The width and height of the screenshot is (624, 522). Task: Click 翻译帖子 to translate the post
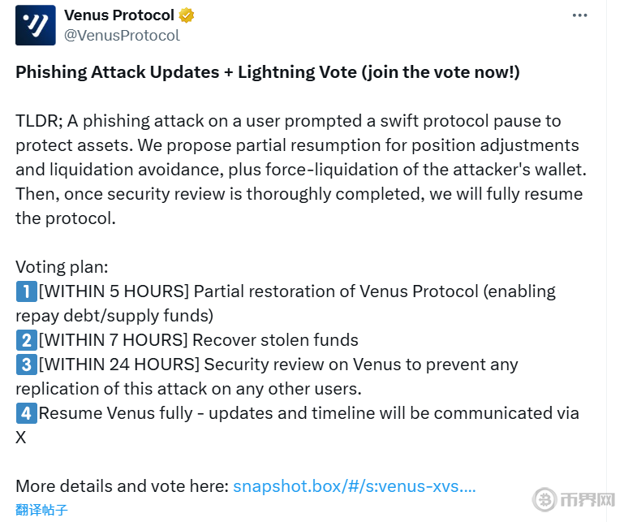pyautogui.click(x=41, y=510)
